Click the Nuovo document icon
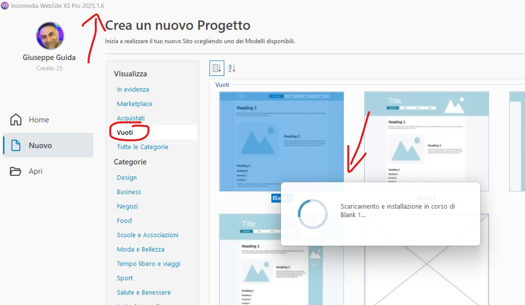Image resolution: width=525 pixels, height=305 pixels. pyautogui.click(x=15, y=145)
